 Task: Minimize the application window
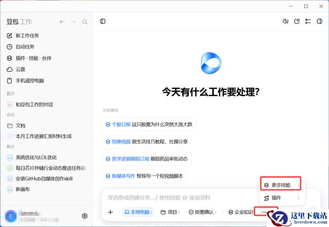[291, 6]
